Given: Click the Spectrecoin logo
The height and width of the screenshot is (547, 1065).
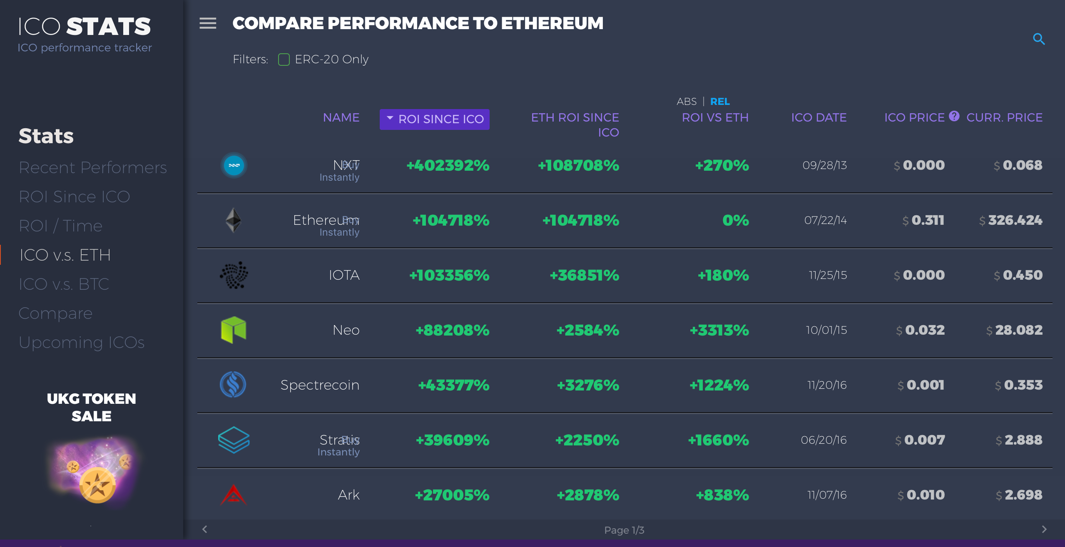Looking at the screenshot, I should [x=233, y=385].
